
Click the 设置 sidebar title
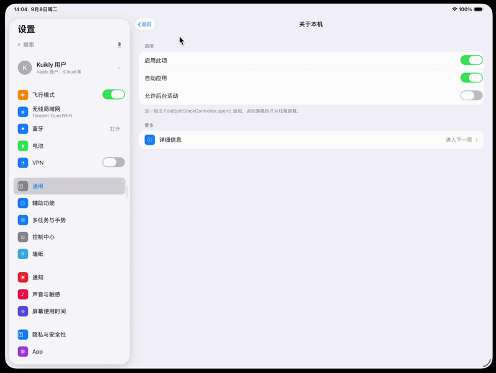pos(26,29)
